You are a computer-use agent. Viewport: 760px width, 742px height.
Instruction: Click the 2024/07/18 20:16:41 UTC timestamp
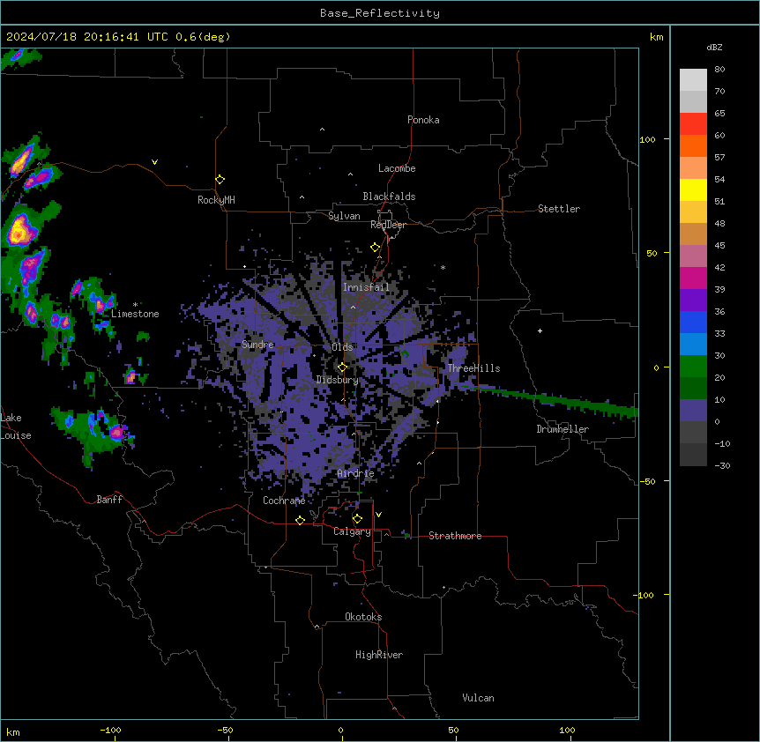pyautogui.click(x=87, y=37)
